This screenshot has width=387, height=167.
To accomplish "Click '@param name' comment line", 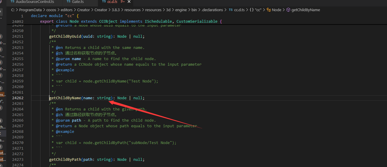I will [x=104, y=59].
